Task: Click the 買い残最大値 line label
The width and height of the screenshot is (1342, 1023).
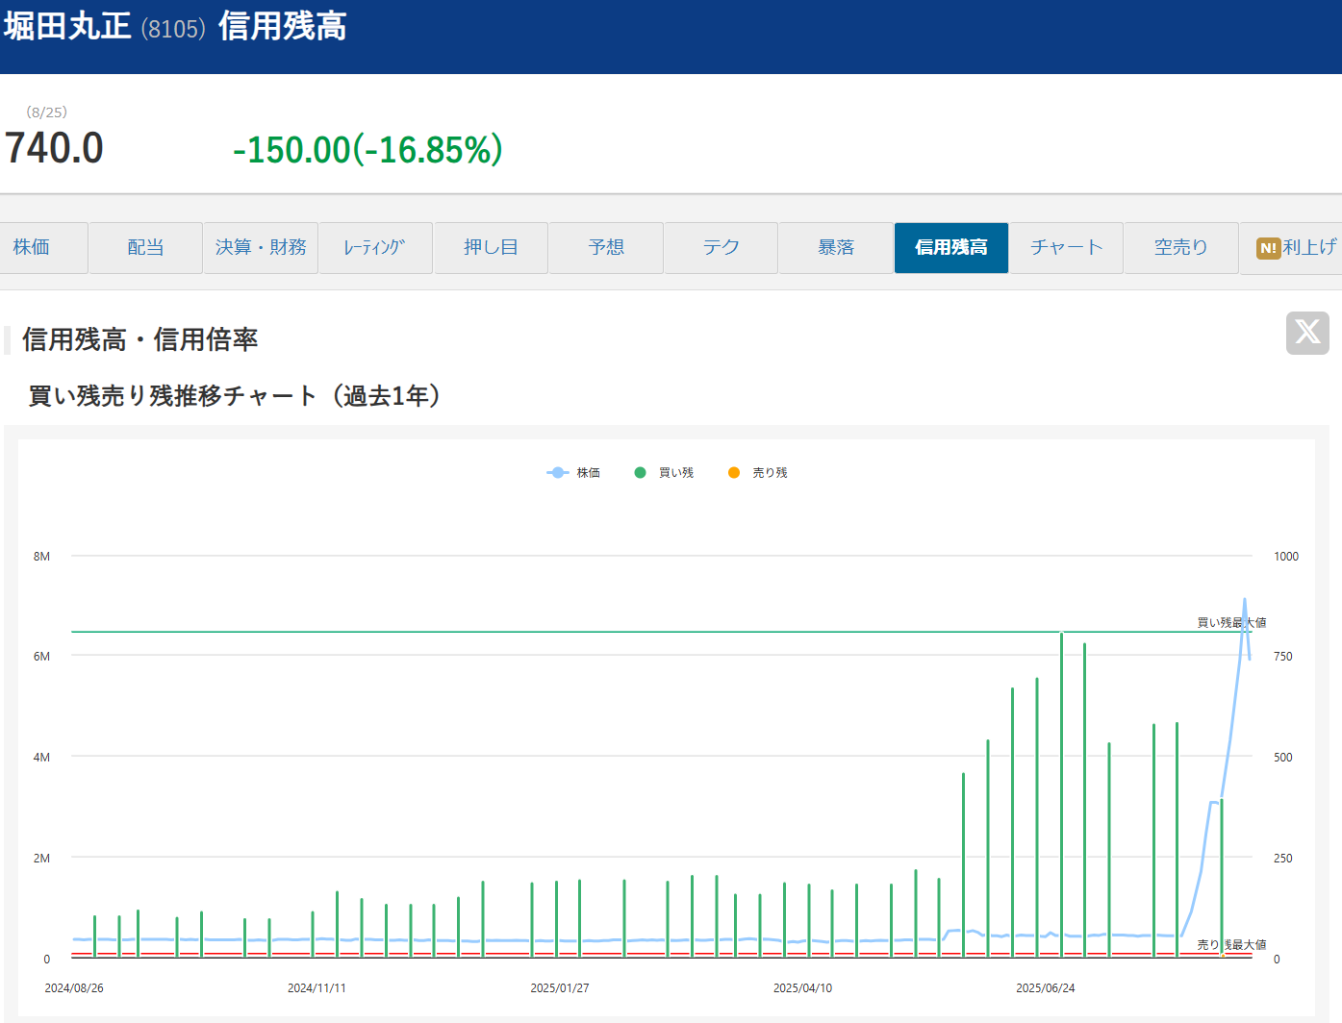Action: (x=1230, y=622)
